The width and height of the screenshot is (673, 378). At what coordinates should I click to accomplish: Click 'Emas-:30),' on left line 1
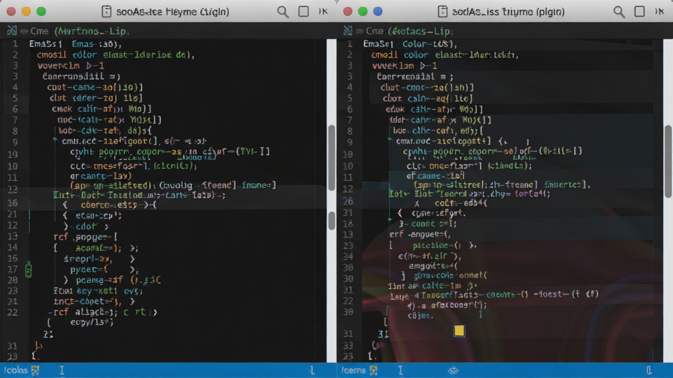97,44
